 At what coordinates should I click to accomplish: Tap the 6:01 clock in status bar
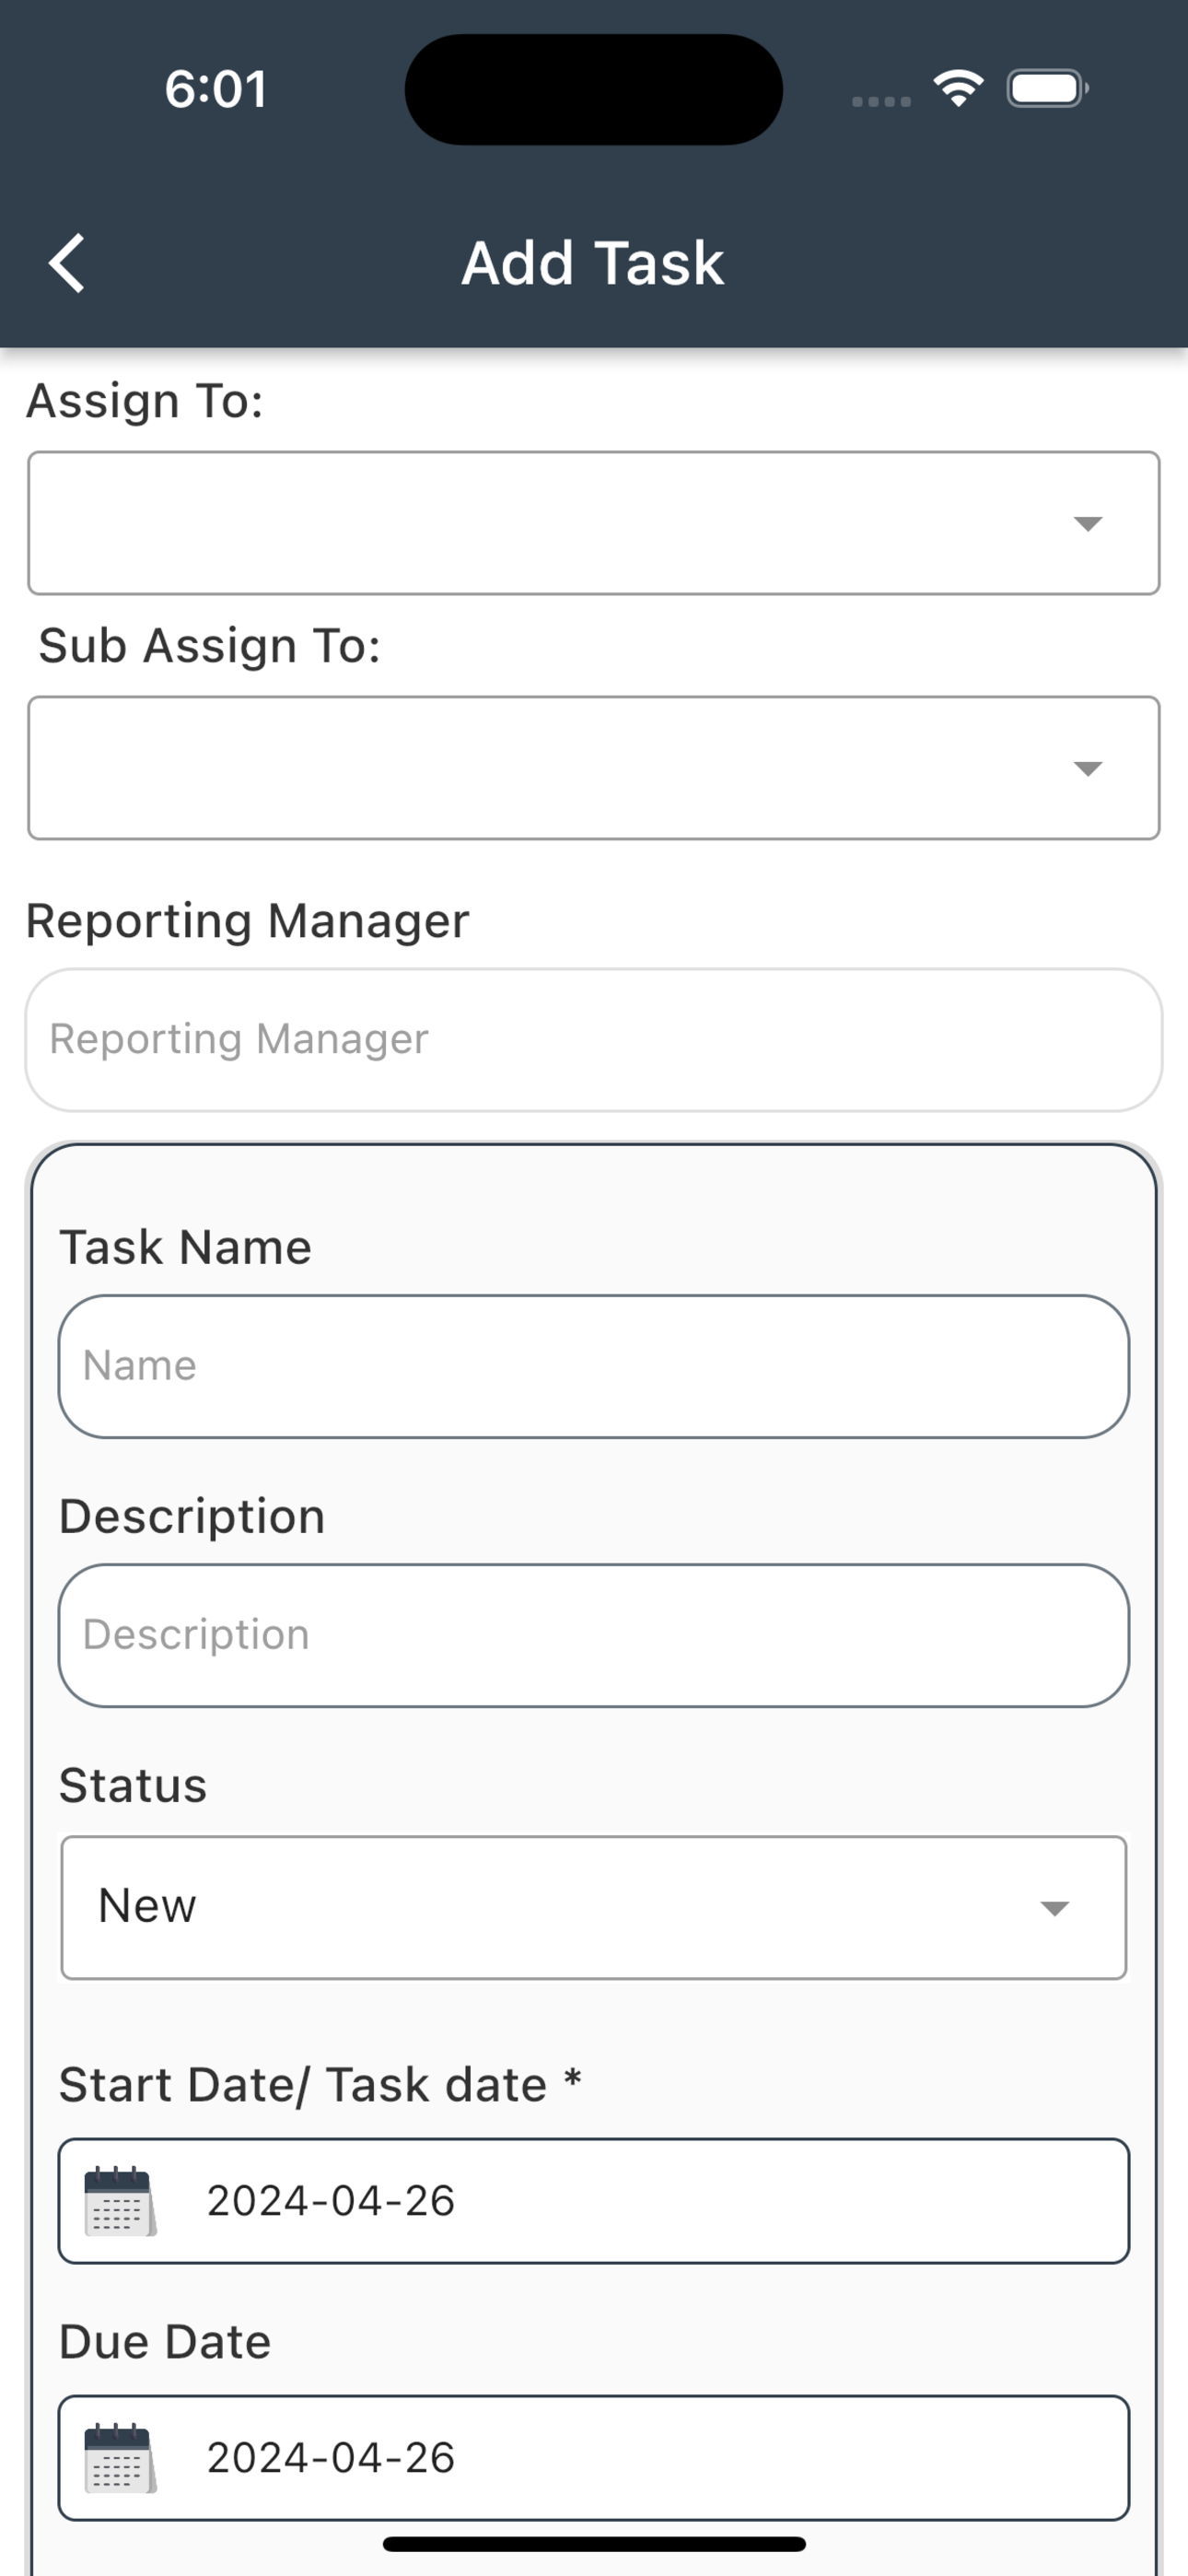pos(216,89)
